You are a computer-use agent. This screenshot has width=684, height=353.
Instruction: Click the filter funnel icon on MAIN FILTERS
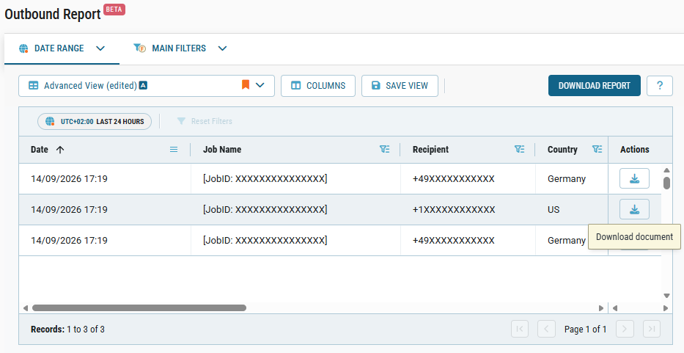139,48
